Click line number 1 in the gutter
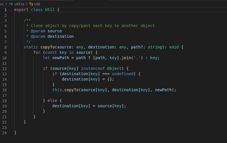This screenshot has height=143, width=227. pos(5,10)
